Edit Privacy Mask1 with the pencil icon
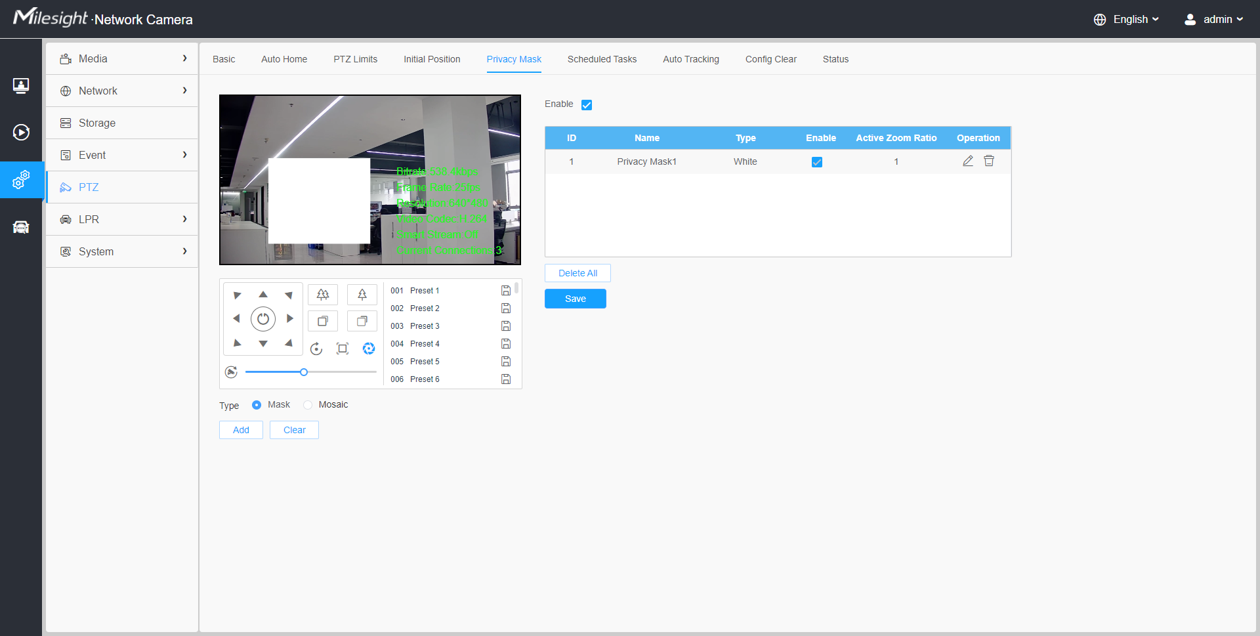 [x=968, y=161]
